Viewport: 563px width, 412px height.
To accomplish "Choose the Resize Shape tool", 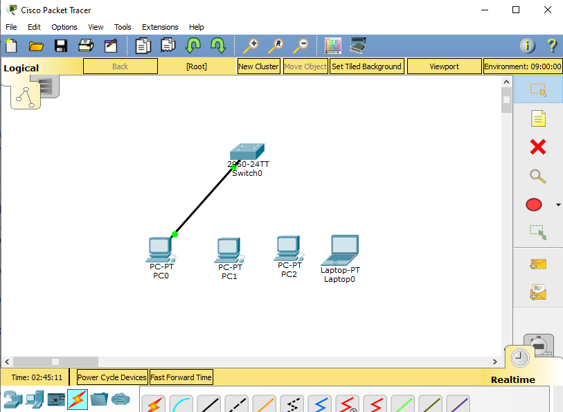I will pyautogui.click(x=538, y=232).
